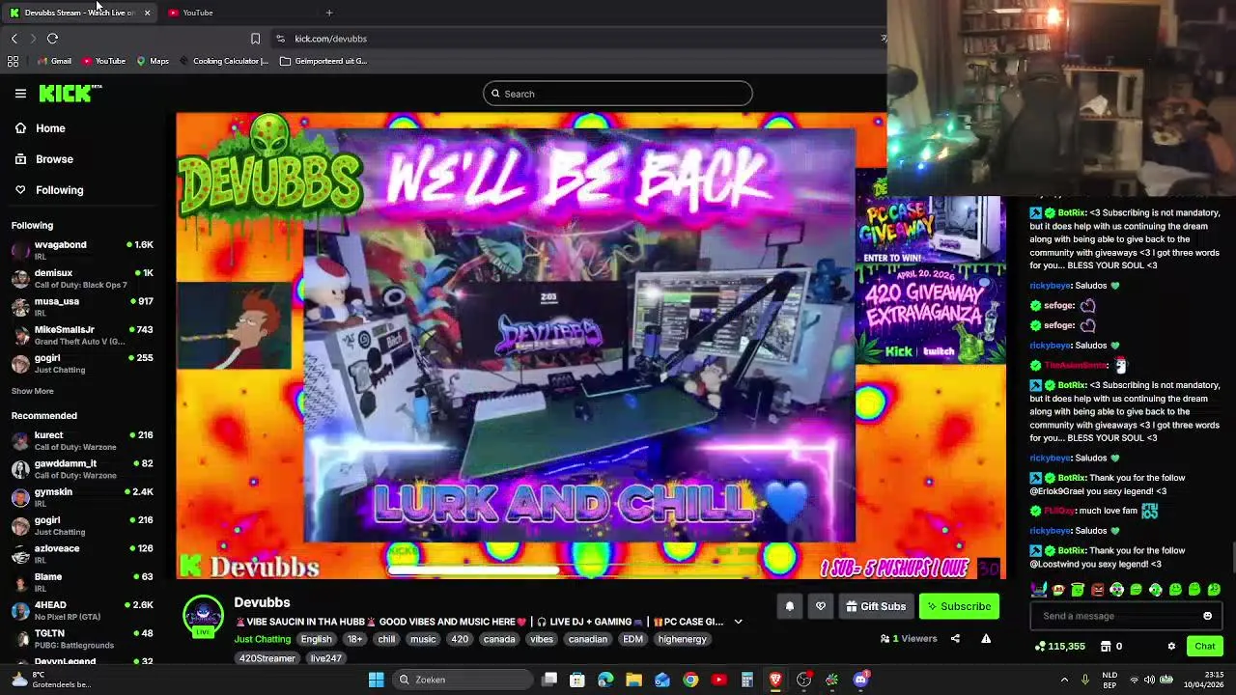
Task: Toggle follow heart button
Action: [821, 606]
